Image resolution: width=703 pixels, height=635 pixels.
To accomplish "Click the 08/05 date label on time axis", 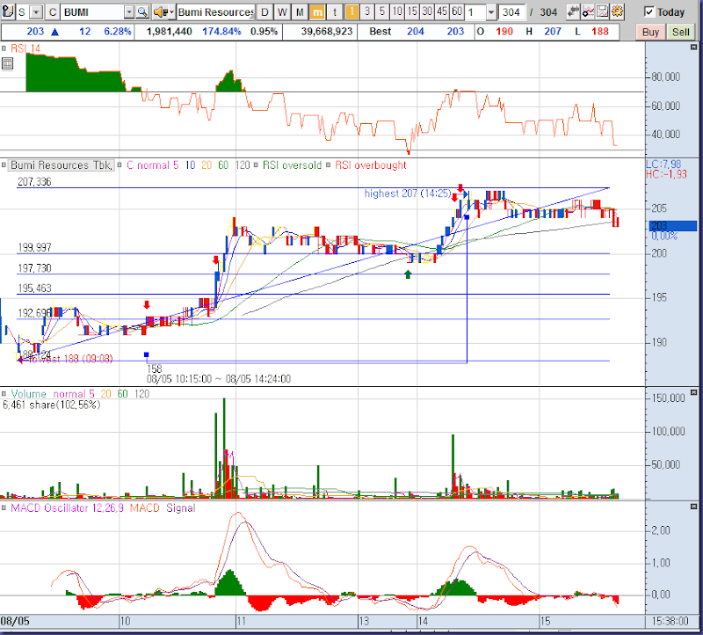I will 15,621.
